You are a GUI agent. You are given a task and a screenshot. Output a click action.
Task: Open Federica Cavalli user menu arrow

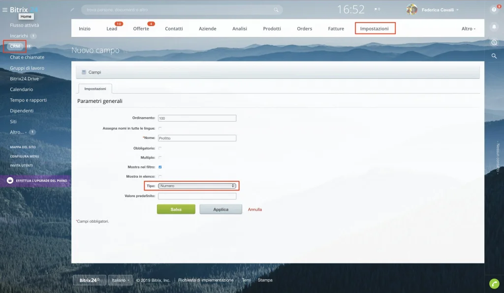pyautogui.click(x=457, y=10)
